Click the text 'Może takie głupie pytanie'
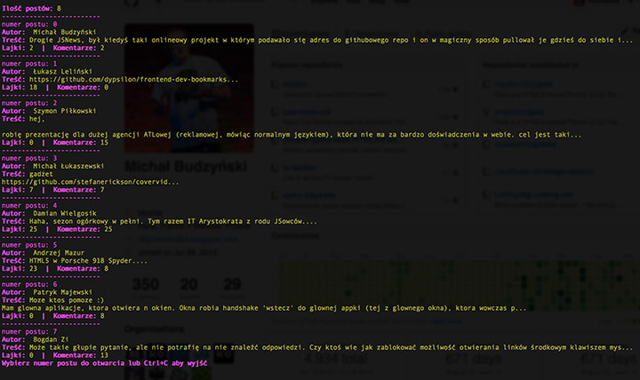This screenshot has width=640, height=380. [x=78, y=348]
